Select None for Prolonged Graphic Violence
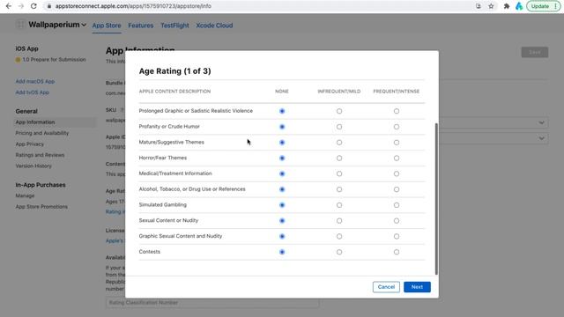 (x=282, y=111)
